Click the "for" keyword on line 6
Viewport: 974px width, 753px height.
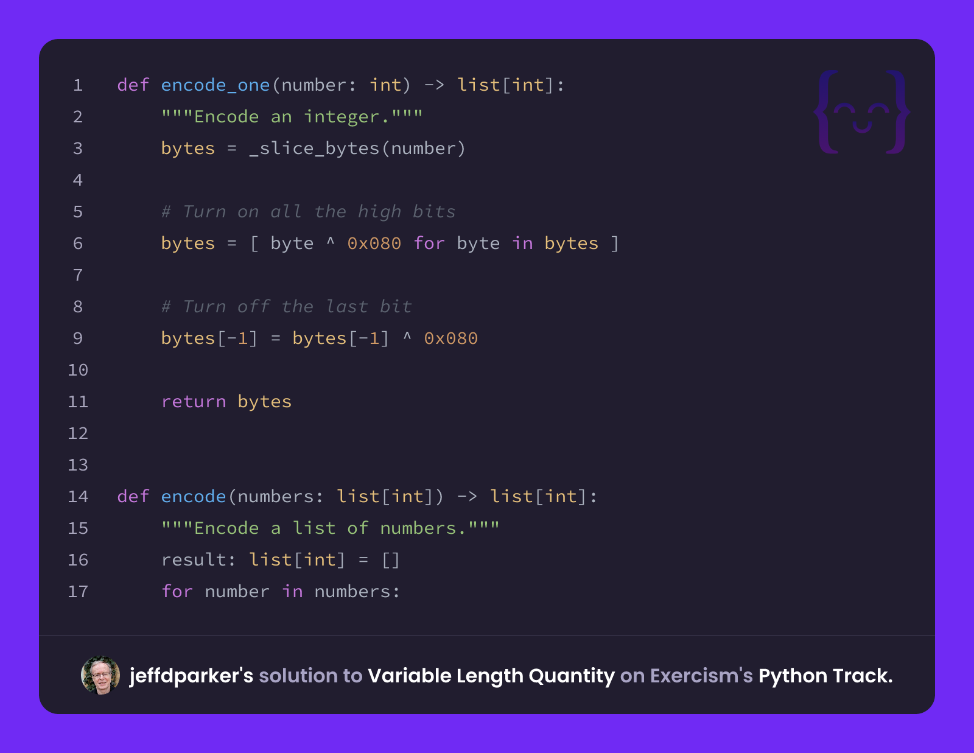coord(429,243)
